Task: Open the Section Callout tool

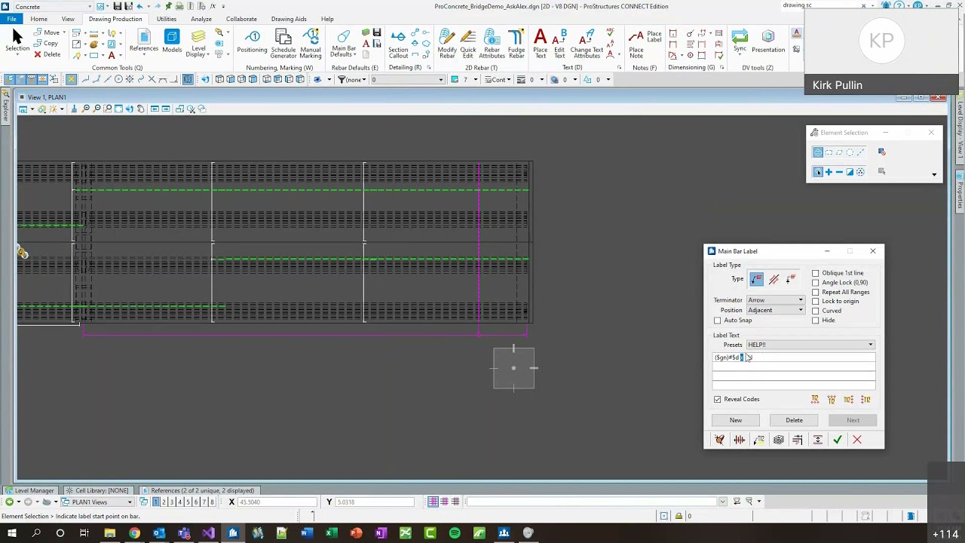Action: coord(398,44)
